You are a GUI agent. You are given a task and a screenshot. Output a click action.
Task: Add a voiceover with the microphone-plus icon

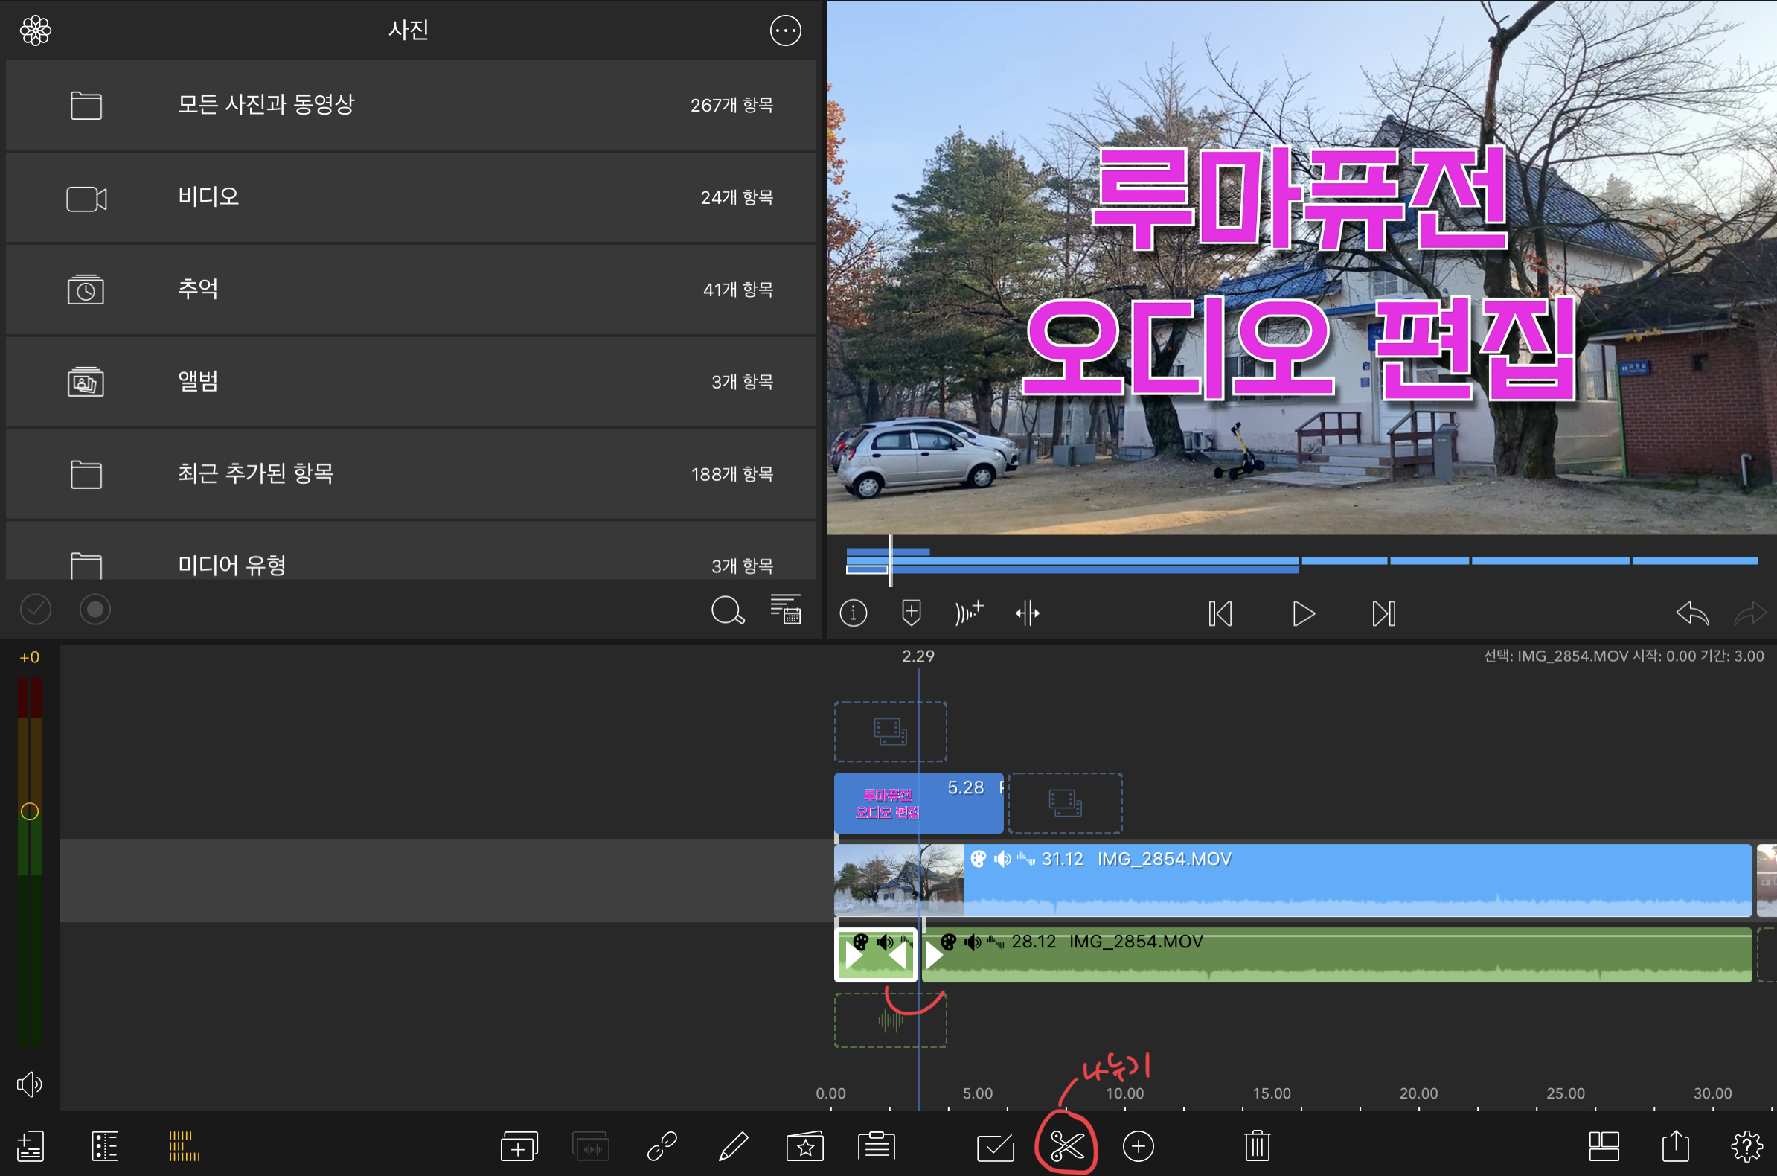click(968, 613)
